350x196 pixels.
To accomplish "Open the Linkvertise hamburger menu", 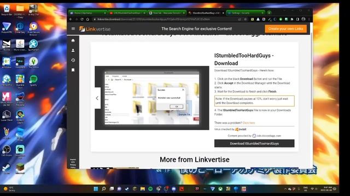I will point(73,29).
